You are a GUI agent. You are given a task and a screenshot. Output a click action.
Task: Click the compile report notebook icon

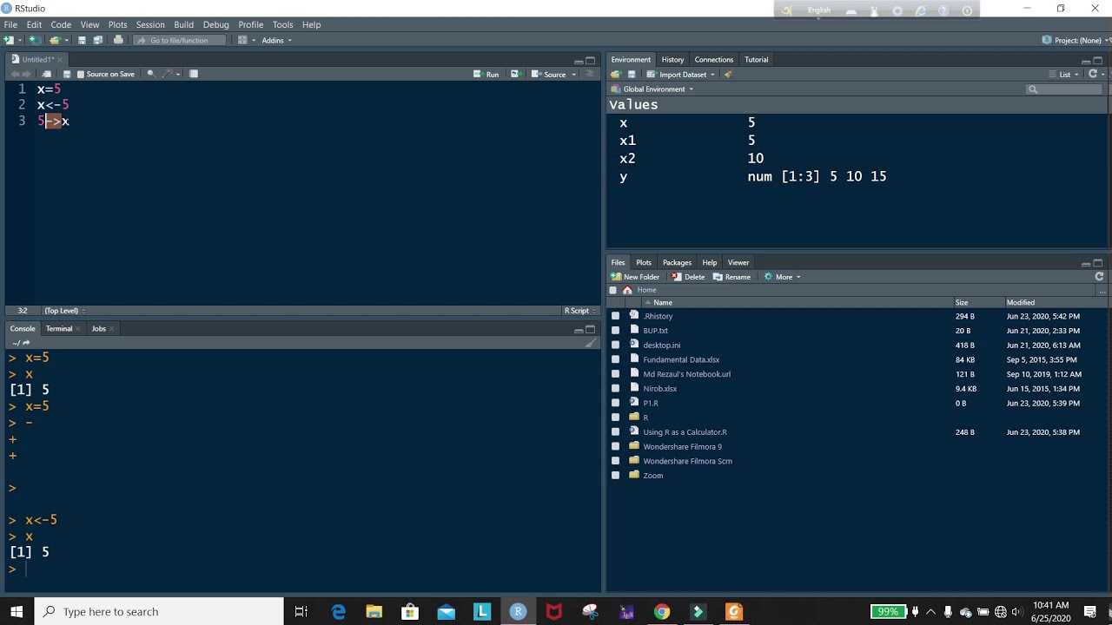[x=194, y=74]
